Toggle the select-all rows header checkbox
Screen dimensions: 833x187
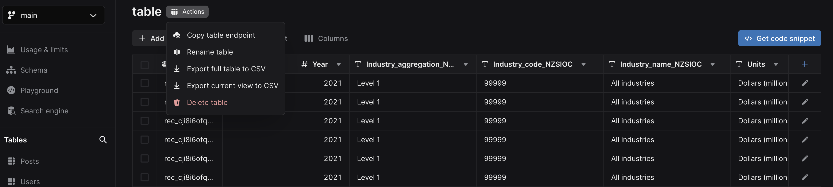pyautogui.click(x=145, y=65)
